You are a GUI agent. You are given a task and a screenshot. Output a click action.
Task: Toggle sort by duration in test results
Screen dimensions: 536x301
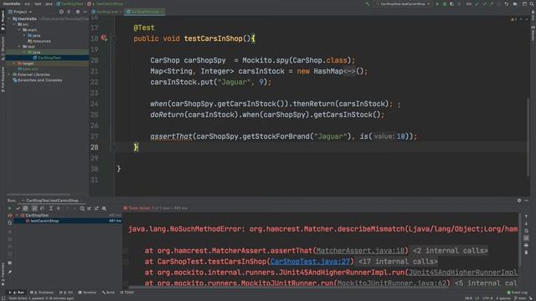pos(42,208)
